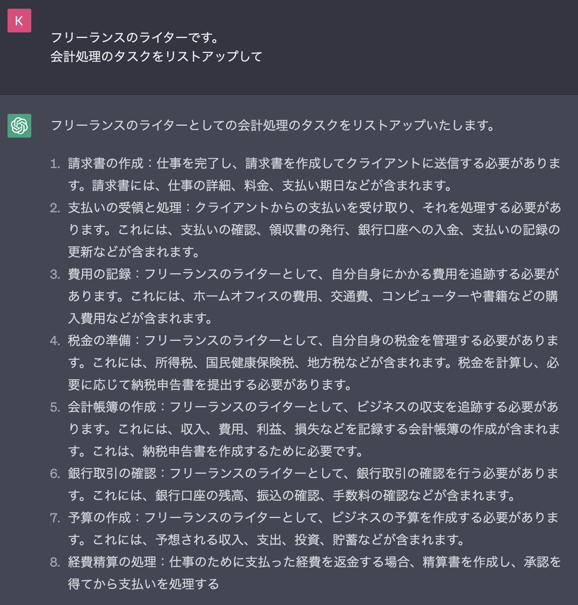
Task: Click the heading 請求書の作成 in item 1
Action: tap(106, 163)
